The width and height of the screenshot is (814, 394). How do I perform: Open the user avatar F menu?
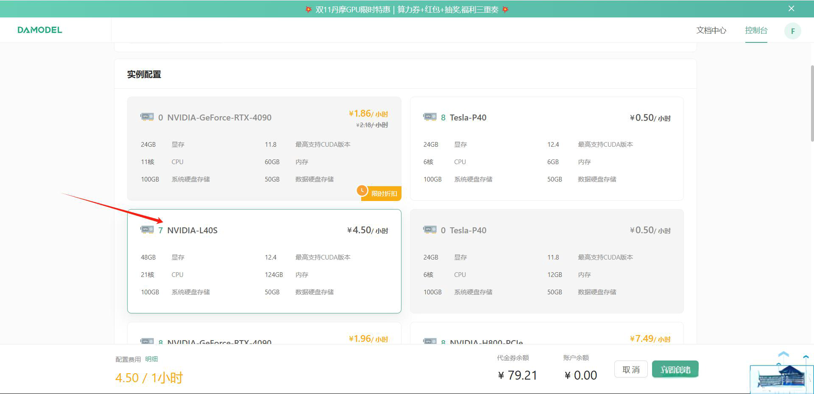pyautogui.click(x=792, y=31)
